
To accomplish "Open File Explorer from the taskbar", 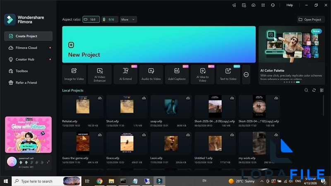I will [111, 181].
